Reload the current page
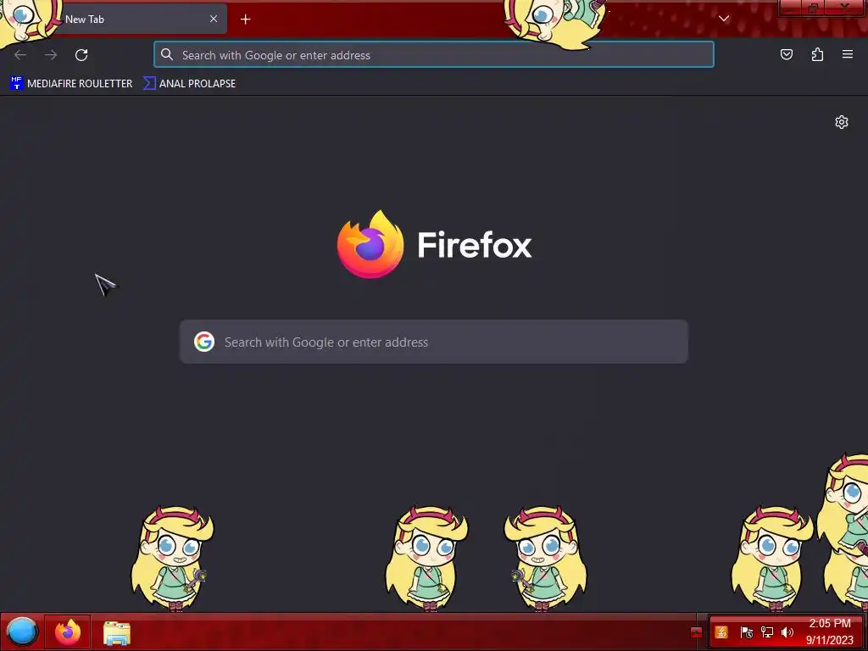The height and width of the screenshot is (651, 868). pyautogui.click(x=81, y=55)
